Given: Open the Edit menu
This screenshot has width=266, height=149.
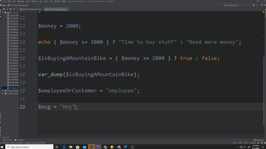Looking at the screenshot, I should [9, 1].
